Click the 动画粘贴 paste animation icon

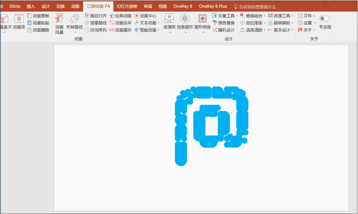pos(30,23)
